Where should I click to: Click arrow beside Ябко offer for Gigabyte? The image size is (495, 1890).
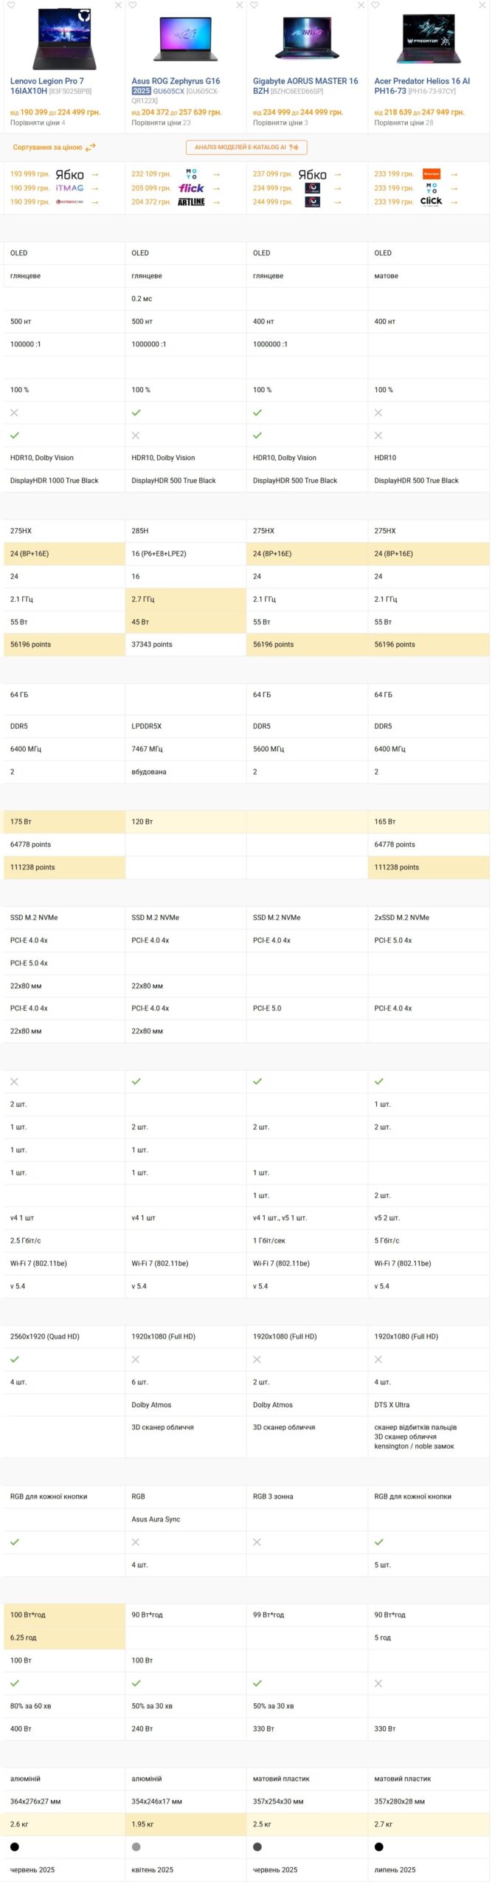pos(338,175)
